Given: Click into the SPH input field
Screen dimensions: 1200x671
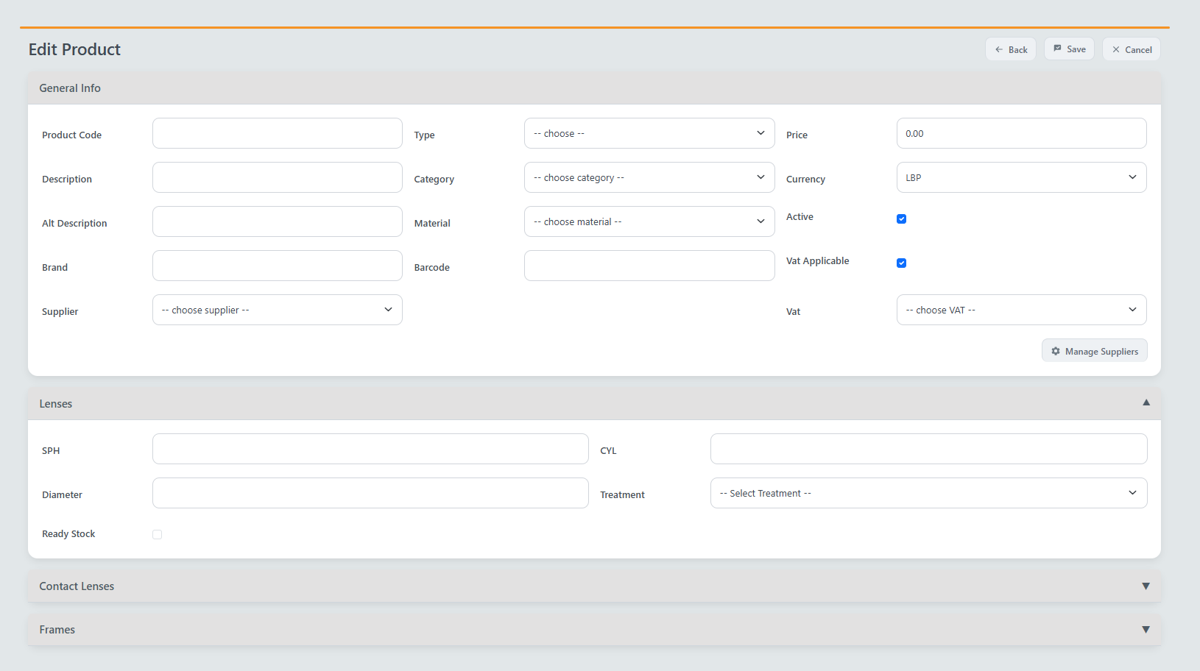Looking at the screenshot, I should [x=370, y=449].
